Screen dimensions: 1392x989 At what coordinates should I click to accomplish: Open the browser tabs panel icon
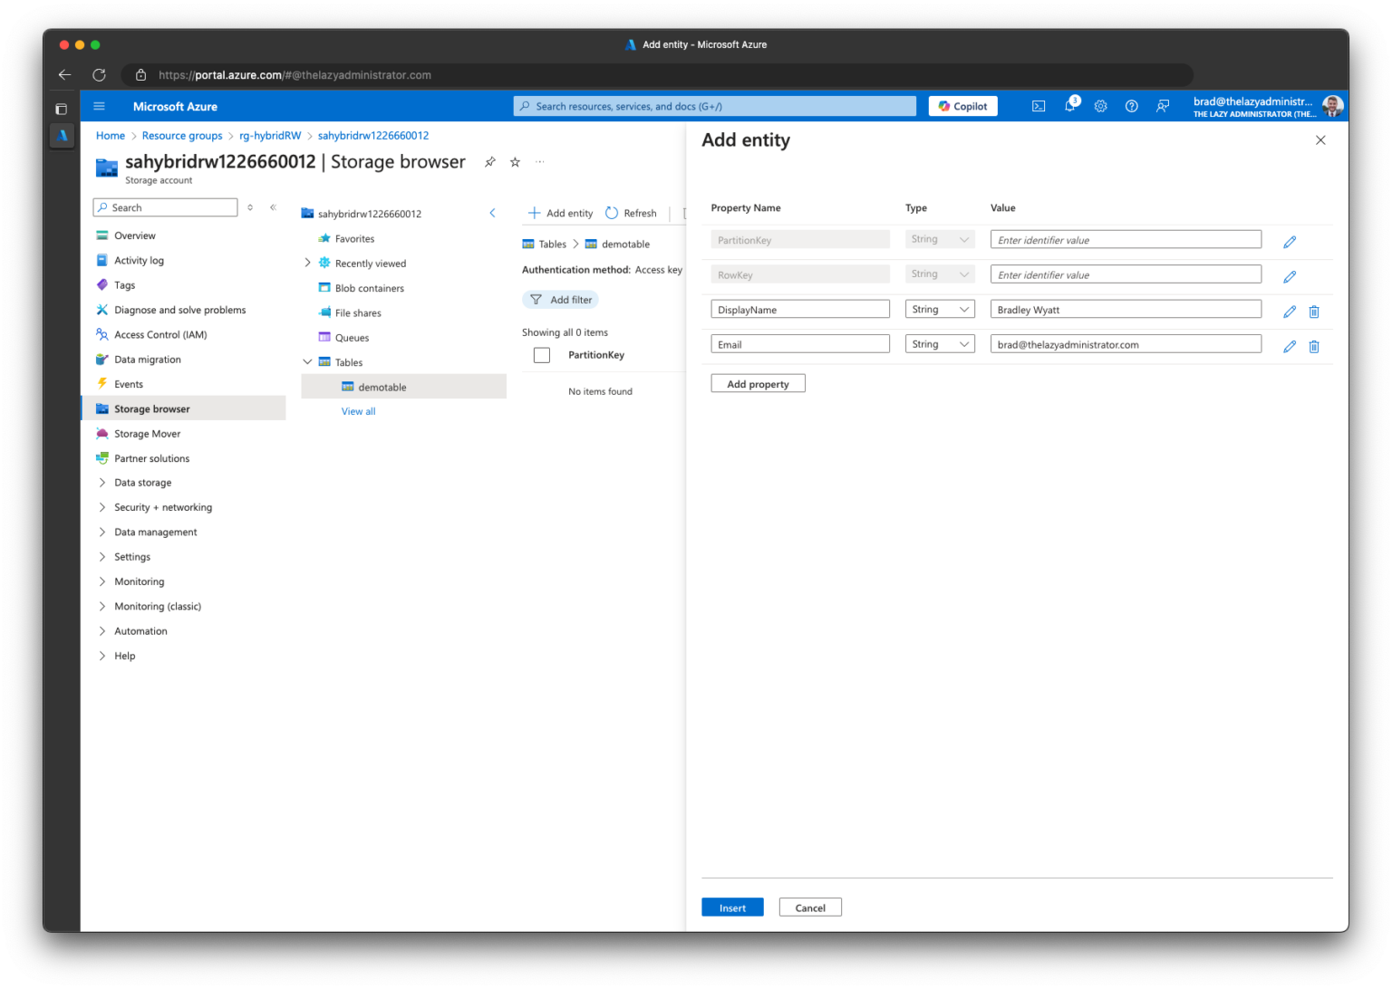click(x=62, y=109)
